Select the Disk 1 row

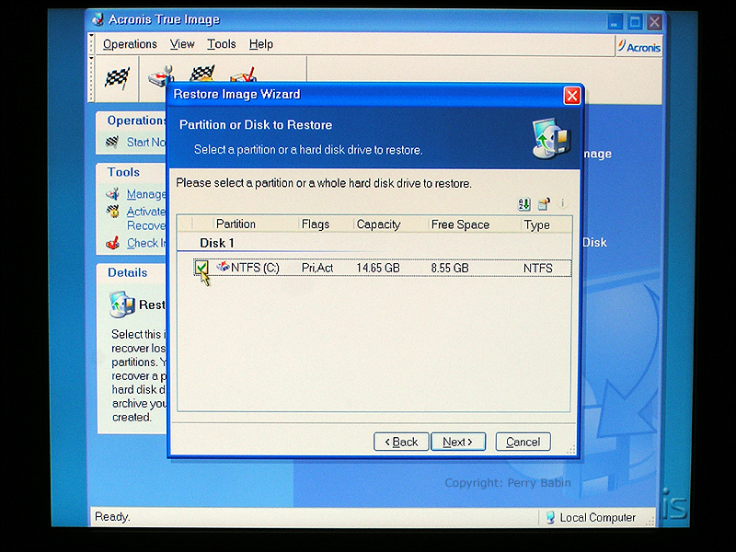click(x=374, y=243)
